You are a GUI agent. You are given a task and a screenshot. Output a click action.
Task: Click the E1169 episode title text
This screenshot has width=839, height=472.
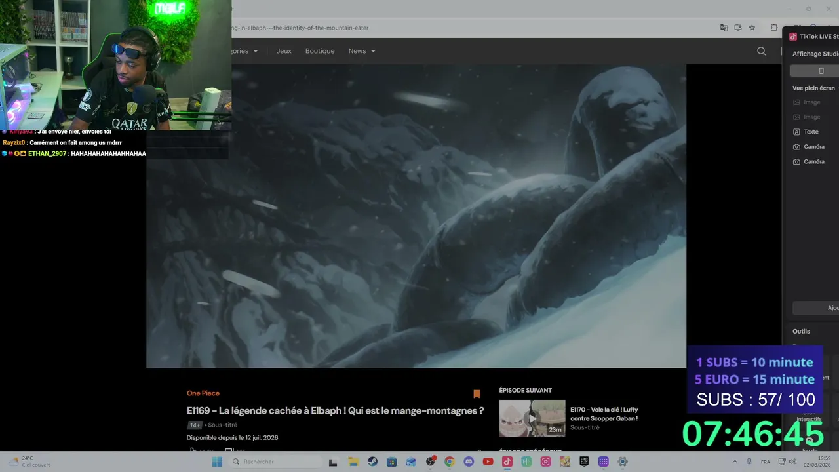click(x=336, y=411)
